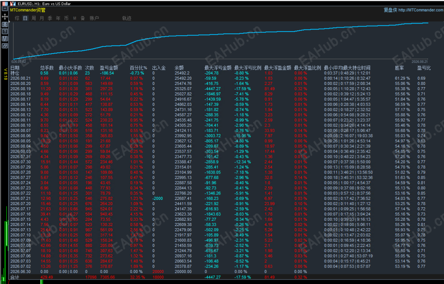444x284 pixels.
Task: Open the question mark help icon
Action: [5, 32]
